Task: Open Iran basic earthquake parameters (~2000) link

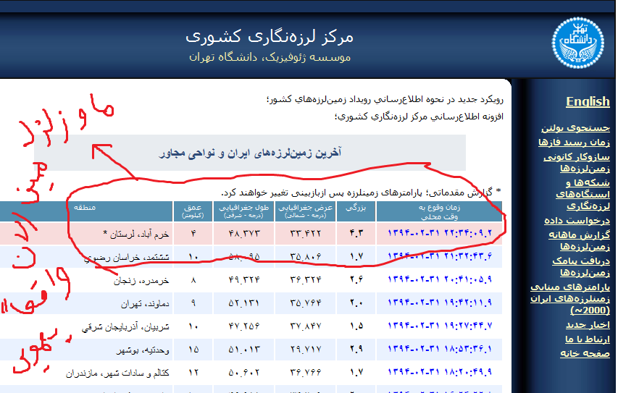Action: 570,298
